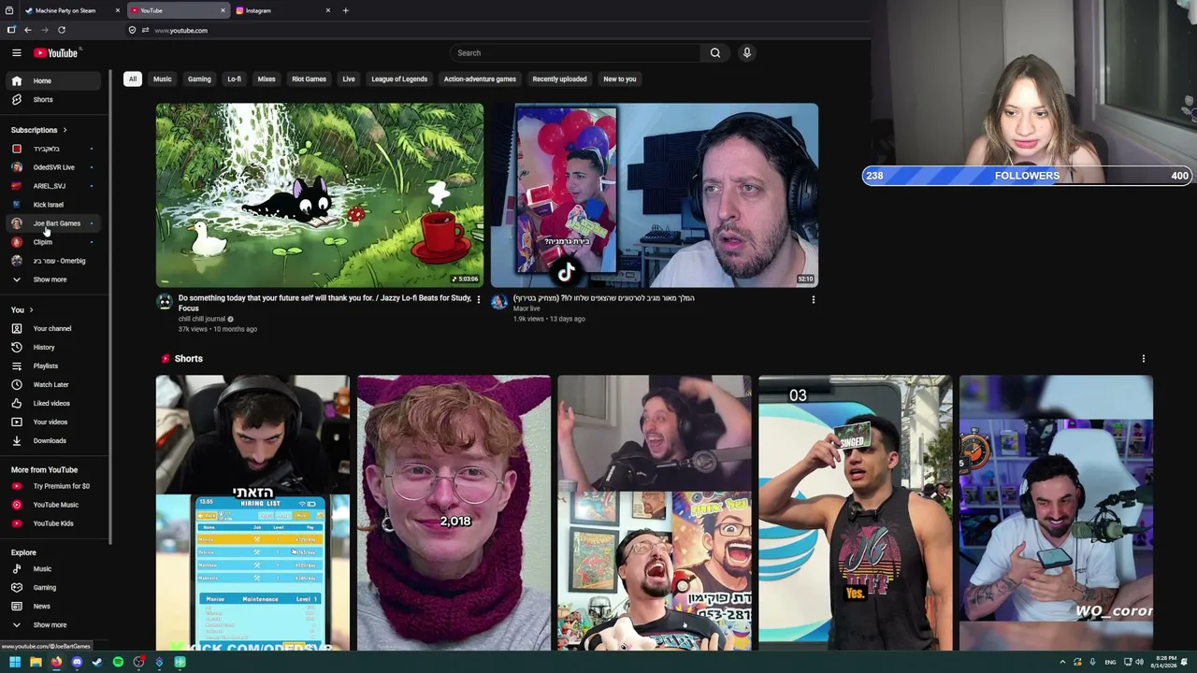Open the Shorts shelf options menu
Viewport: 1197px width, 673px height.
[x=1143, y=358]
